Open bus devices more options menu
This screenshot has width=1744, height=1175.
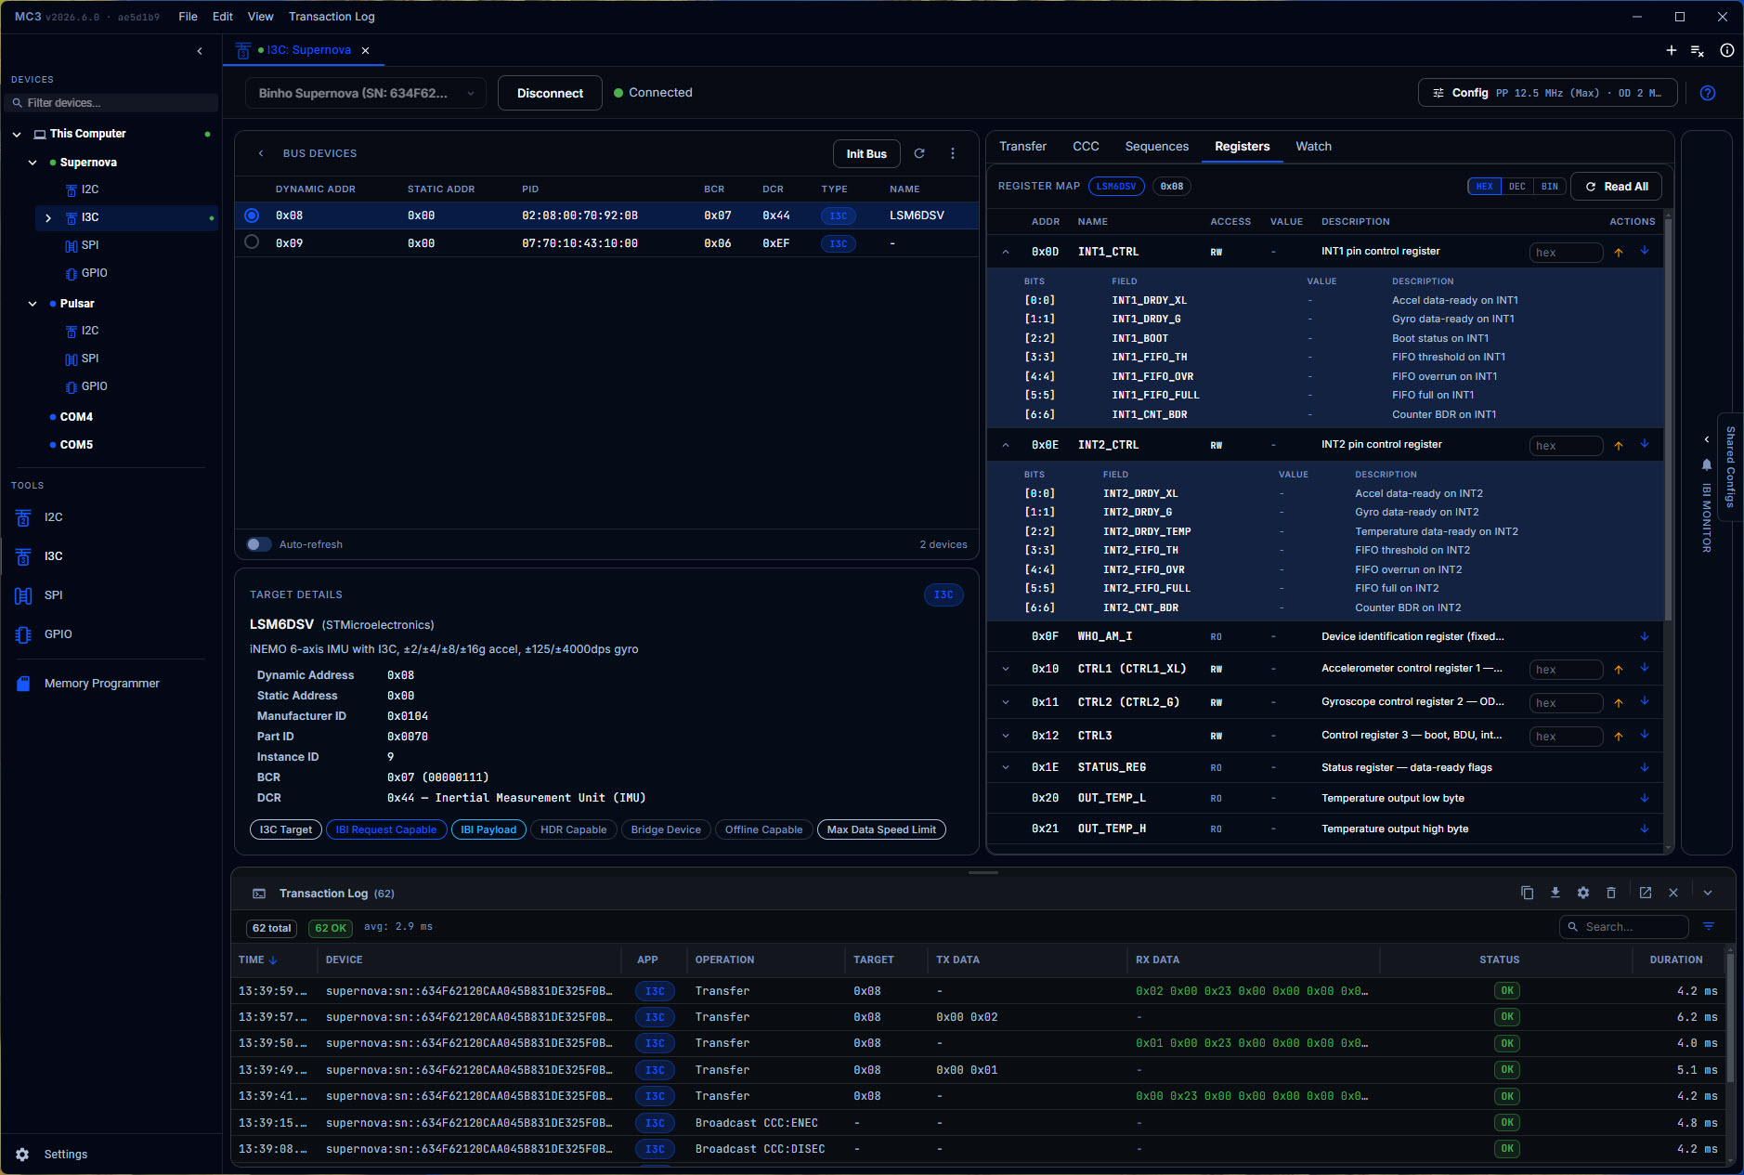tap(953, 153)
